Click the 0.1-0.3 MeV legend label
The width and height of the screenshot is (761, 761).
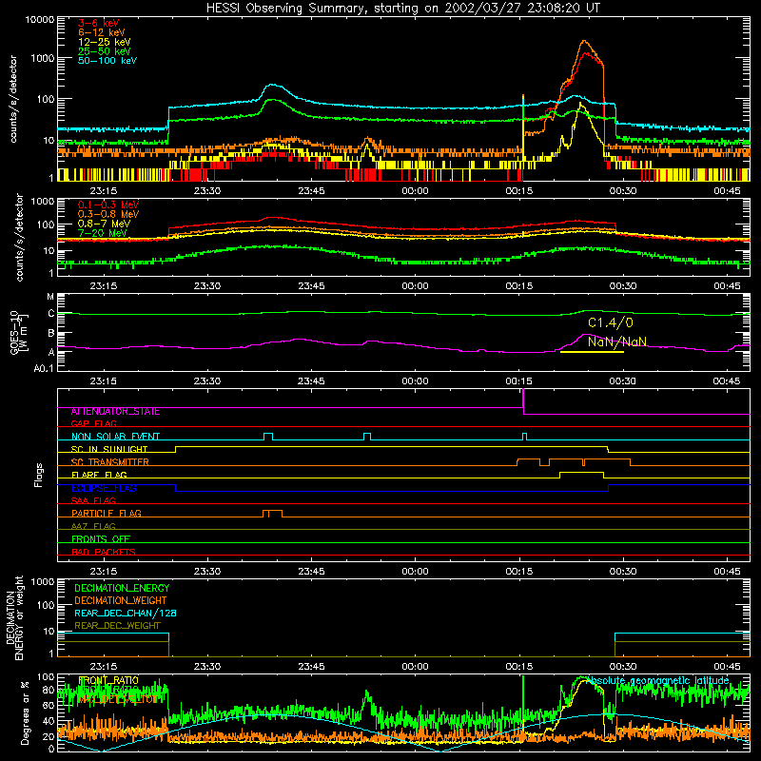point(108,205)
